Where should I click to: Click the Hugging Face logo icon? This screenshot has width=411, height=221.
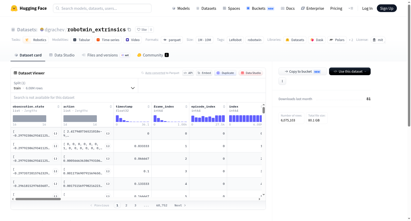[14, 8]
